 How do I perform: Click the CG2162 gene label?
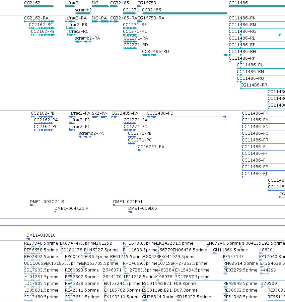32,3
